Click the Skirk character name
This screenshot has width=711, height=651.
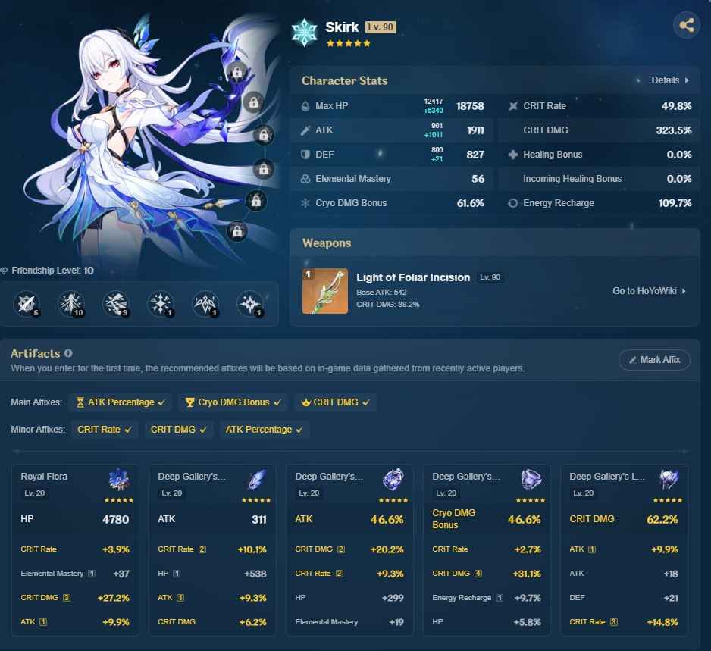(x=342, y=27)
